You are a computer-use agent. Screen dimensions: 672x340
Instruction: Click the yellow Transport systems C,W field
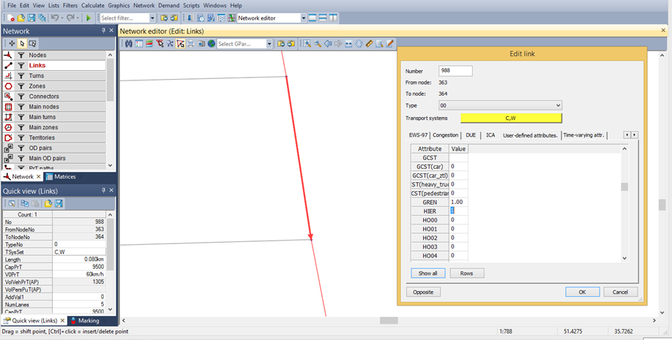511,118
